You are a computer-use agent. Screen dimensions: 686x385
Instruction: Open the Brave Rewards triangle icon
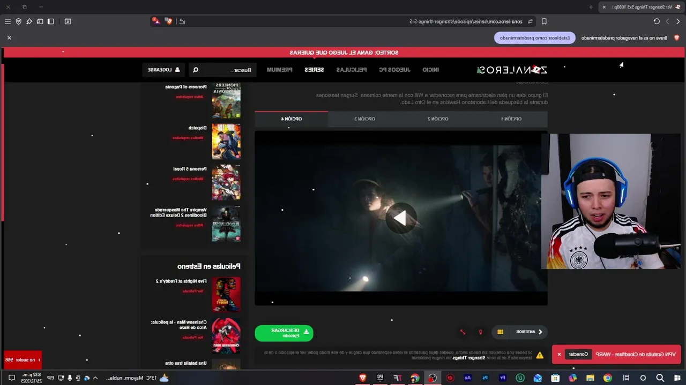coord(155,21)
